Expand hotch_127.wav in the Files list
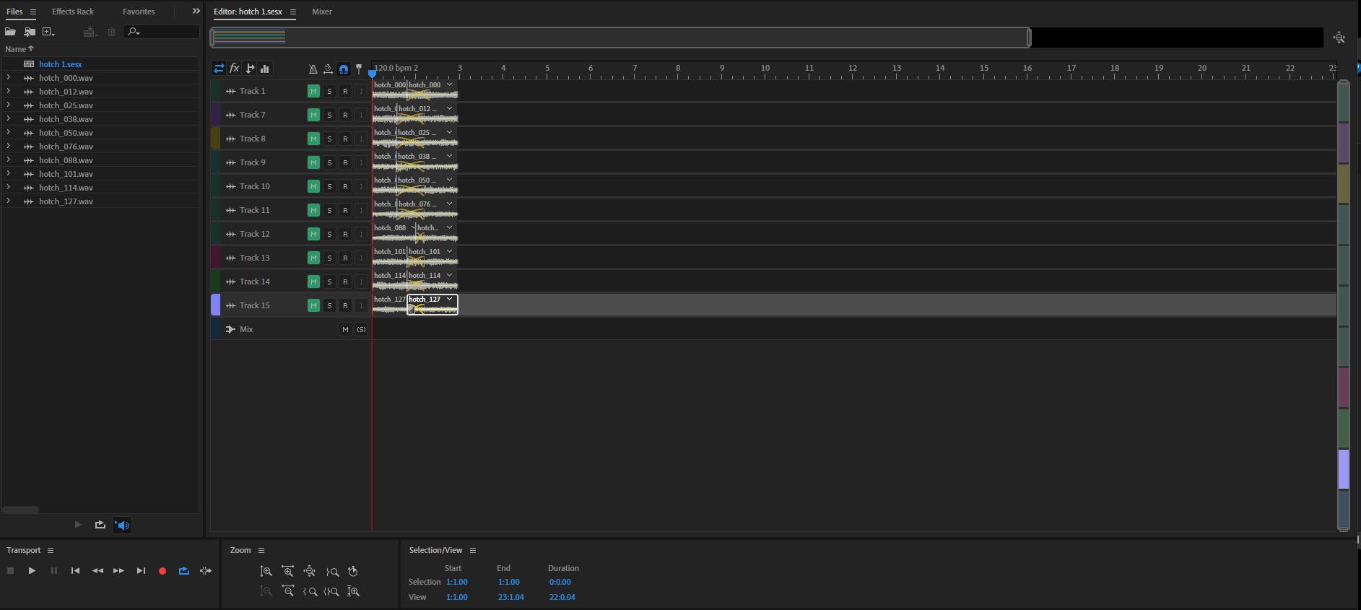The image size is (1361, 610). [9, 201]
